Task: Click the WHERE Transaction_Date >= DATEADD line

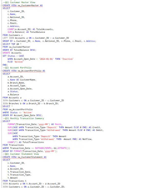Action: pos(36,148)
